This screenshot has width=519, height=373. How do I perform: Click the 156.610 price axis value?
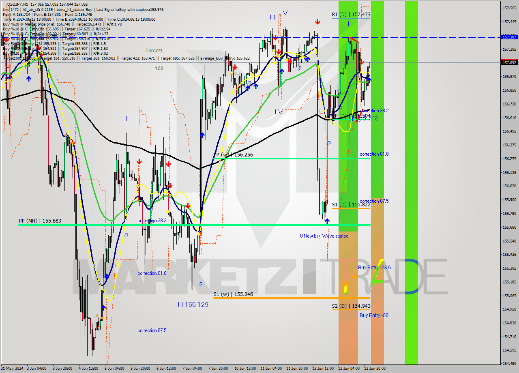[x=509, y=118]
